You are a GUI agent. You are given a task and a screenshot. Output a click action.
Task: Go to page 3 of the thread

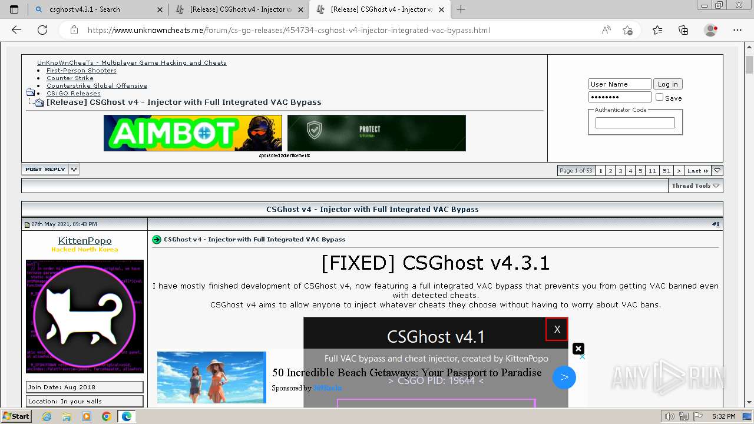tap(620, 171)
